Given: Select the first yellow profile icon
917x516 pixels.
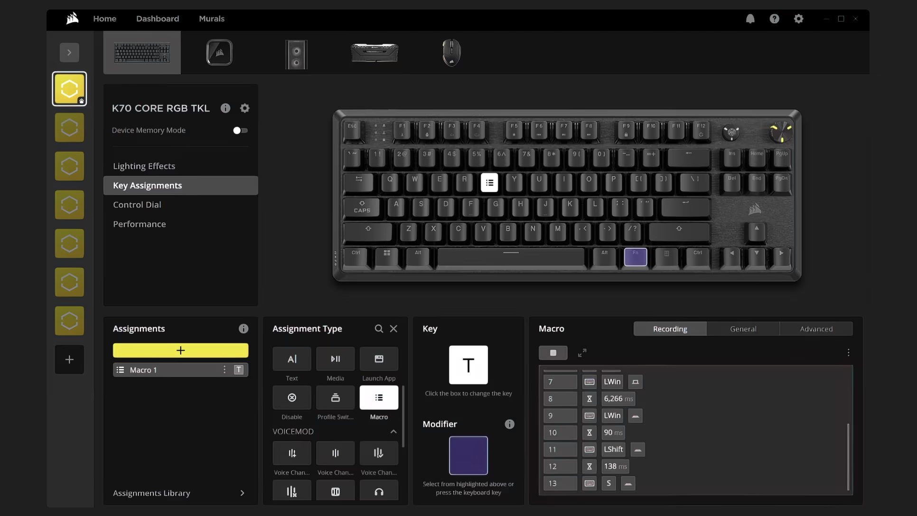Looking at the screenshot, I should [x=69, y=89].
